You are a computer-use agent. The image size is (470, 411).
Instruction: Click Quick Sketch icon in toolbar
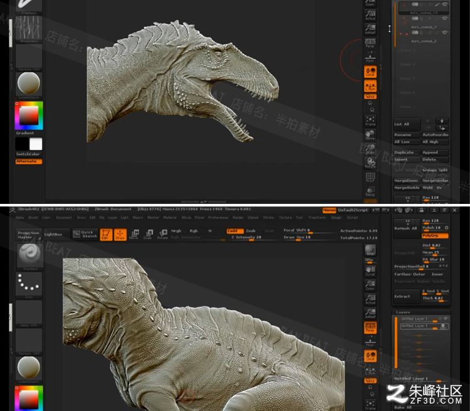click(85, 234)
